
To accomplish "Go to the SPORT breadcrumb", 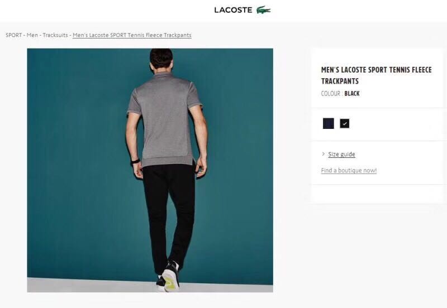I will [13, 35].
